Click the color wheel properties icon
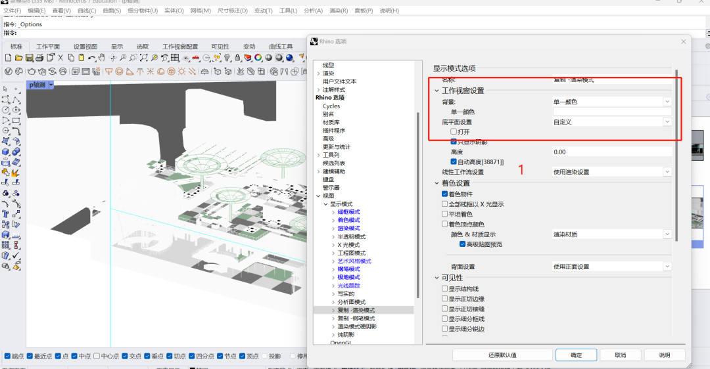The height and width of the screenshot is (369, 710). (x=258, y=58)
